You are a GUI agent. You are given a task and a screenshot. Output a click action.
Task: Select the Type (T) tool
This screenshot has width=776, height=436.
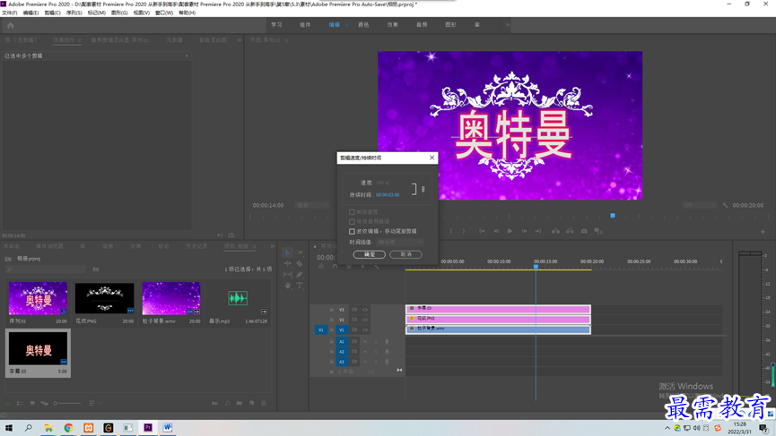(x=299, y=286)
